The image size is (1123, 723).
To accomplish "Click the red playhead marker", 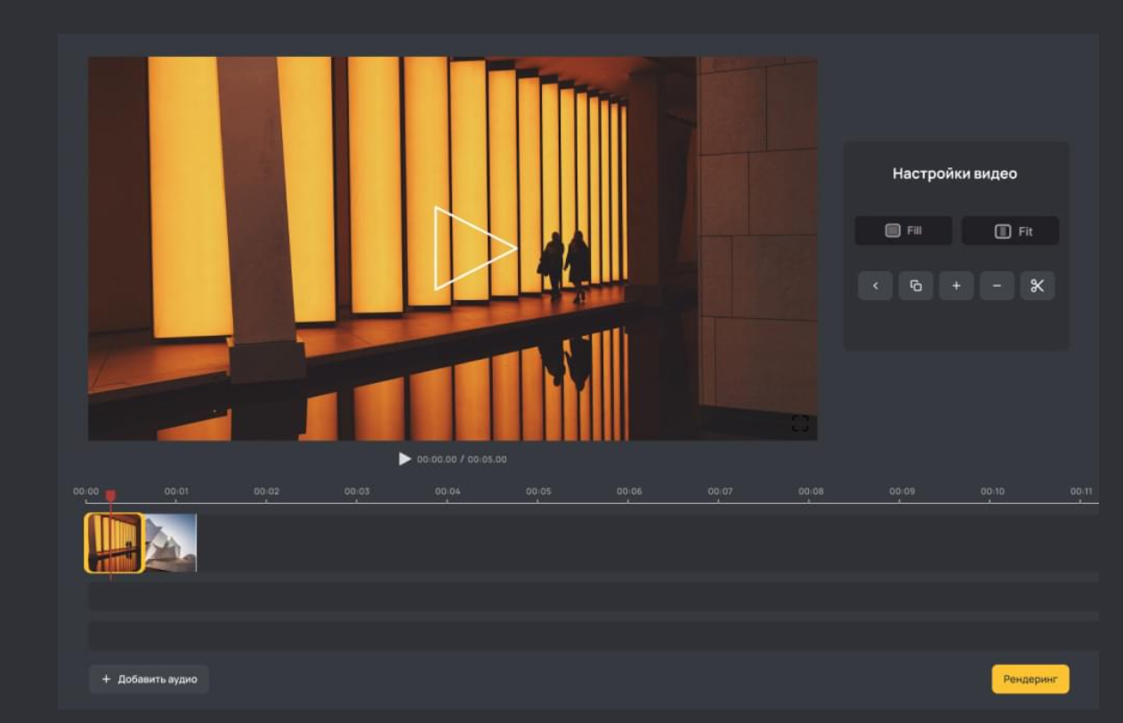I will click(110, 495).
